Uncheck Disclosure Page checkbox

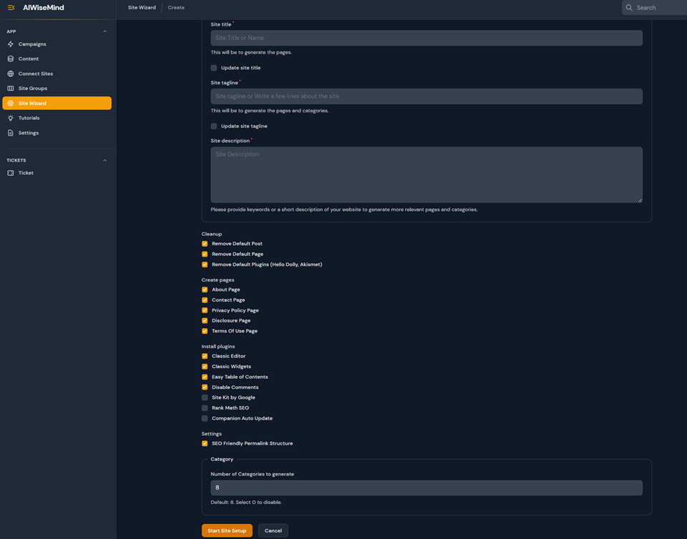(x=205, y=321)
